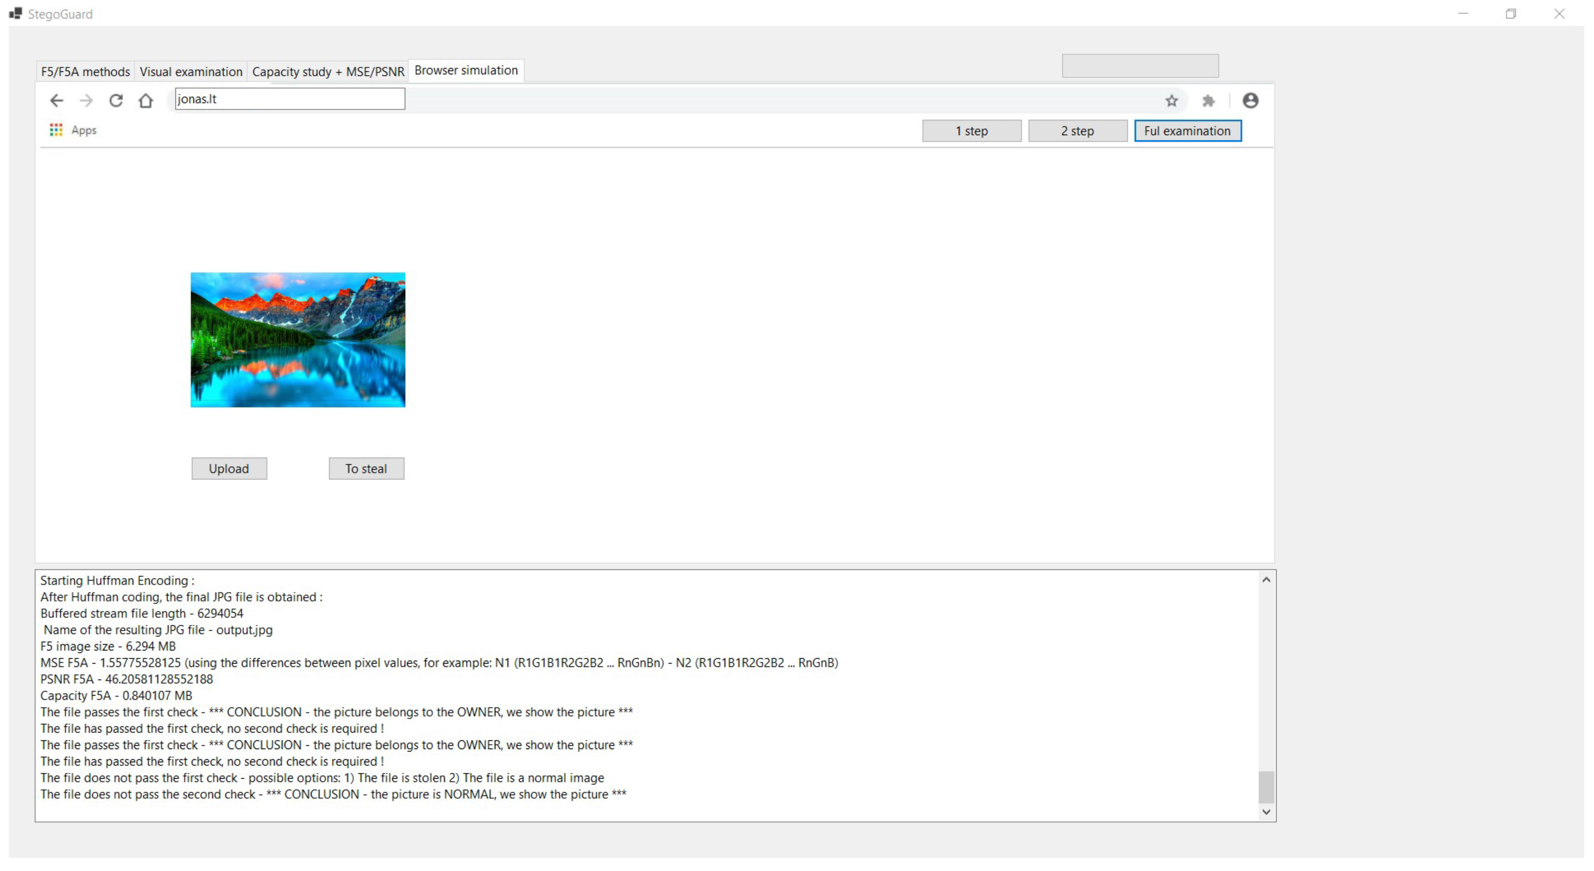Click the bookmark star icon
This screenshot has height=871, width=1594.
pos(1171,100)
